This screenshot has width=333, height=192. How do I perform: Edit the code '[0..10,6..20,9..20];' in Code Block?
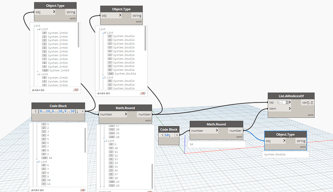point(58,111)
